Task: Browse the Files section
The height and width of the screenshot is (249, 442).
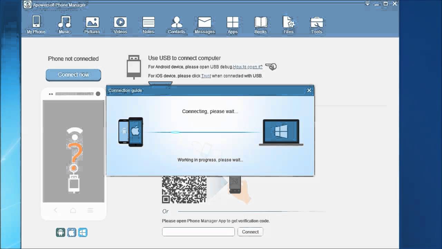Action: pos(289,25)
